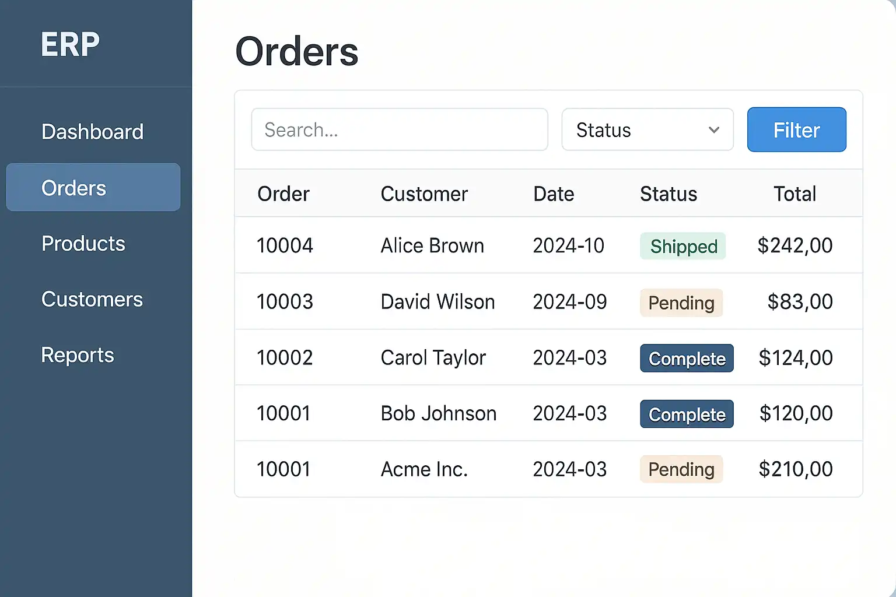
Task: Click the chevron arrow on the Status dropdown
Action: 714,129
